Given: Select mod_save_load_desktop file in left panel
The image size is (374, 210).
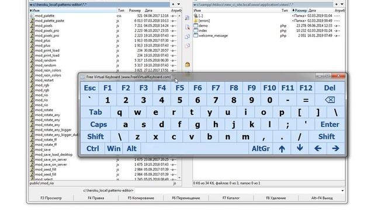Looking at the screenshot, I should click(54, 155).
